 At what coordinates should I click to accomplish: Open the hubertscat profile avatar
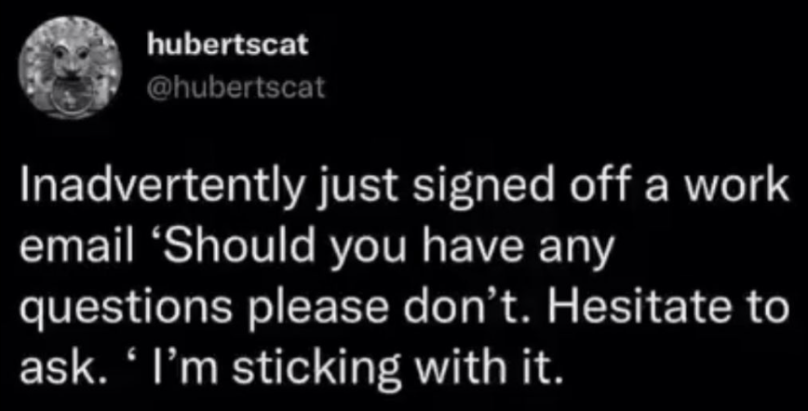71,67
